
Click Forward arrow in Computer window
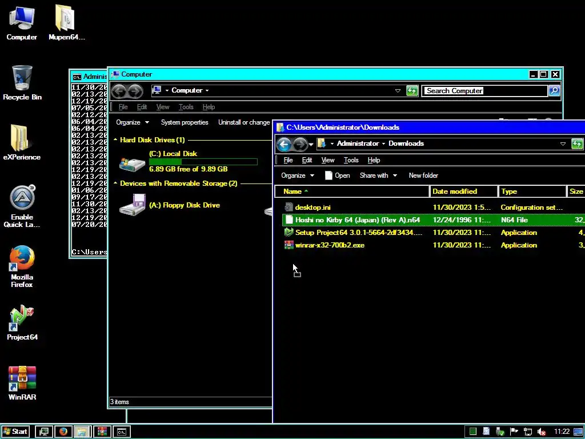pyautogui.click(x=135, y=91)
